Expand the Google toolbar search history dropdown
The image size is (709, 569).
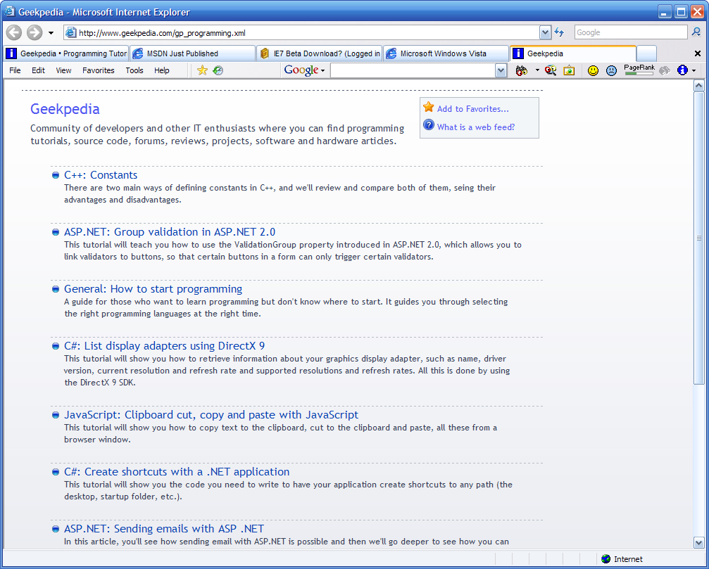[x=501, y=70]
